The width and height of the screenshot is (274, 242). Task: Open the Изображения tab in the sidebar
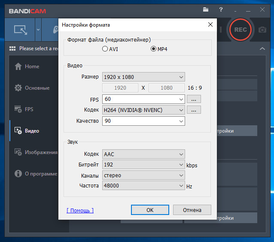[x=34, y=152]
